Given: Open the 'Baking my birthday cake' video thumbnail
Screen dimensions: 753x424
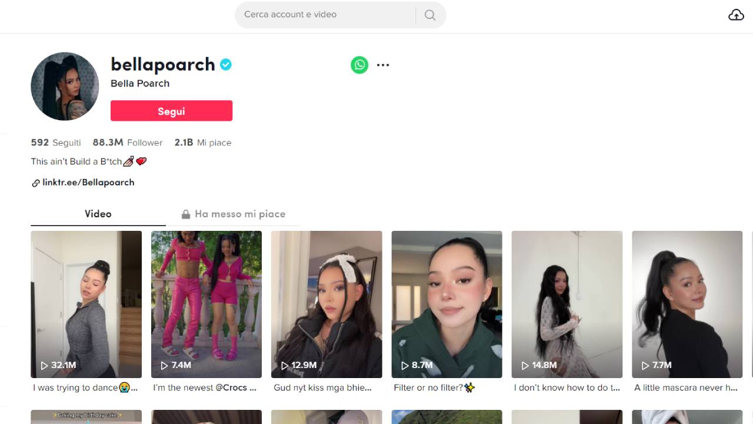Looking at the screenshot, I should [x=86, y=417].
